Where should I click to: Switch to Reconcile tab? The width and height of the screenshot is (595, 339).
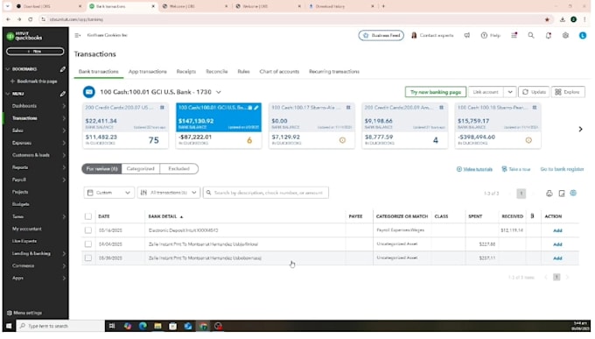[217, 72]
